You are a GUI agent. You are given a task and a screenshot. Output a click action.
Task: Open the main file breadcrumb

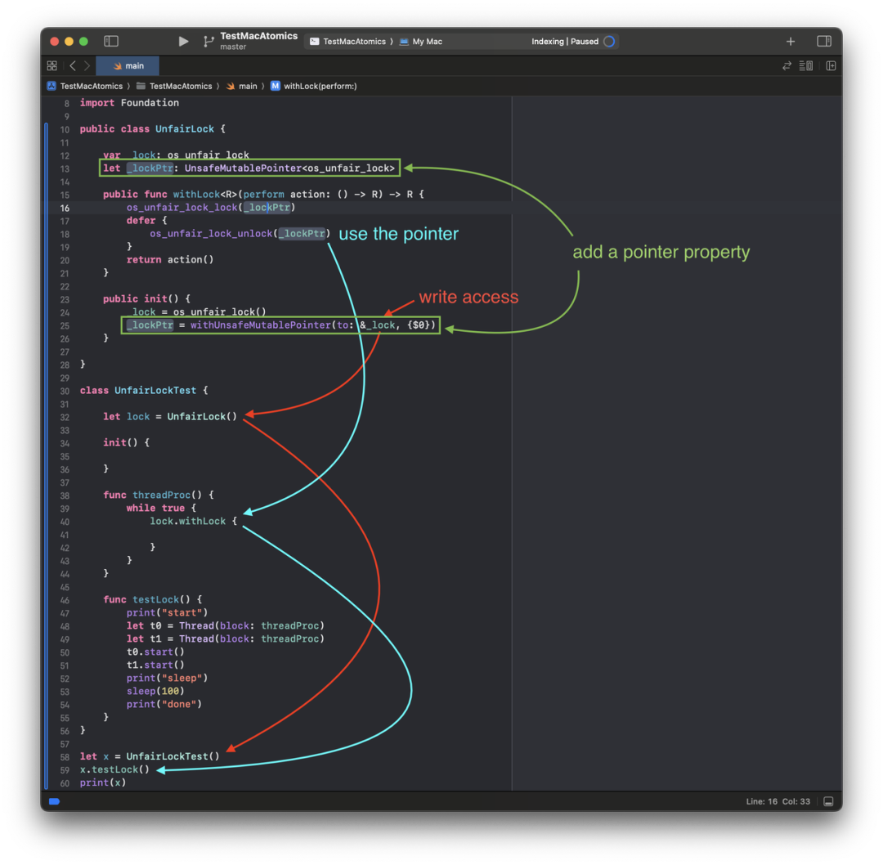242,86
